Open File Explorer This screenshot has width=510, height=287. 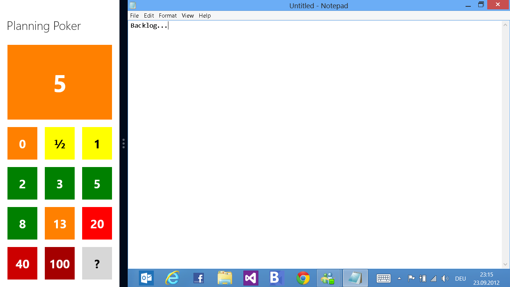tap(224, 278)
